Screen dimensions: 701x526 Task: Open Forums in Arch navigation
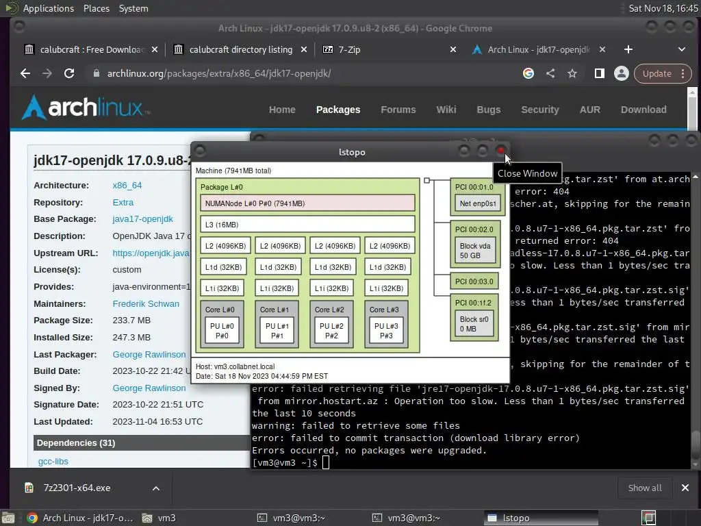[x=398, y=110]
